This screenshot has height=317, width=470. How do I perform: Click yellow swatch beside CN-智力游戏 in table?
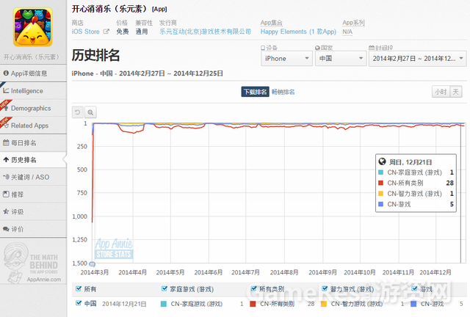324,304
